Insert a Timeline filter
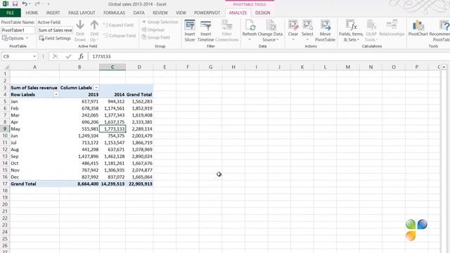This screenshot has width=450, height=253. (205, 31)
